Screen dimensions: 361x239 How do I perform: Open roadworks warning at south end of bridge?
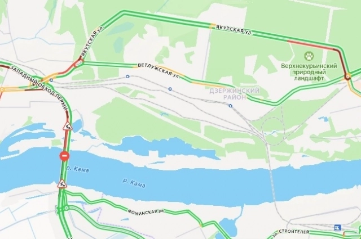[62, 184]
